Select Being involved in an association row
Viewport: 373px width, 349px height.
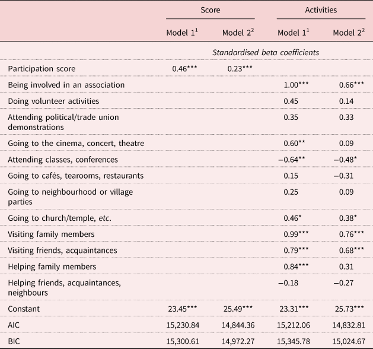click(66, 85)
